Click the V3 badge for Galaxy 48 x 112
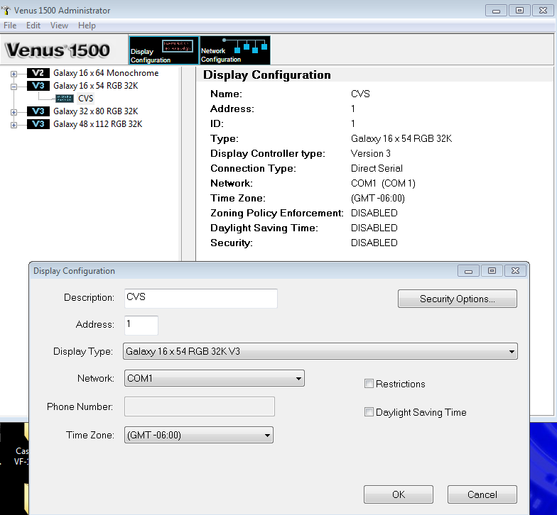Viewport: 557px width, 515px height. click(38, 124)
